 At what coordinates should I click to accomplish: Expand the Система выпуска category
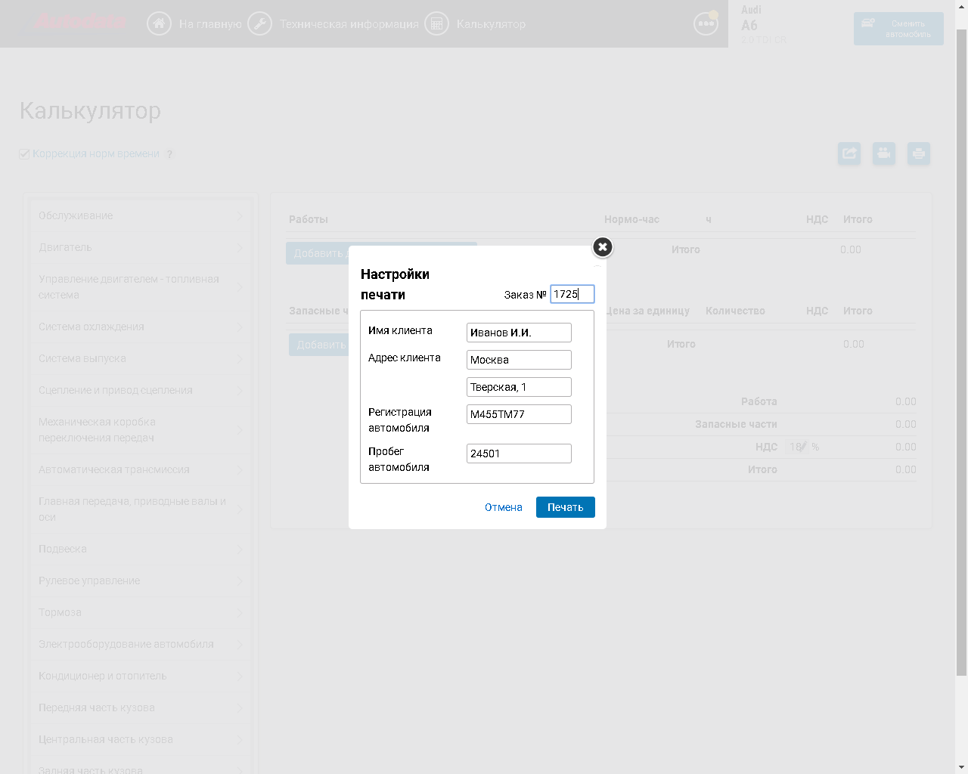tap(140, 358)
